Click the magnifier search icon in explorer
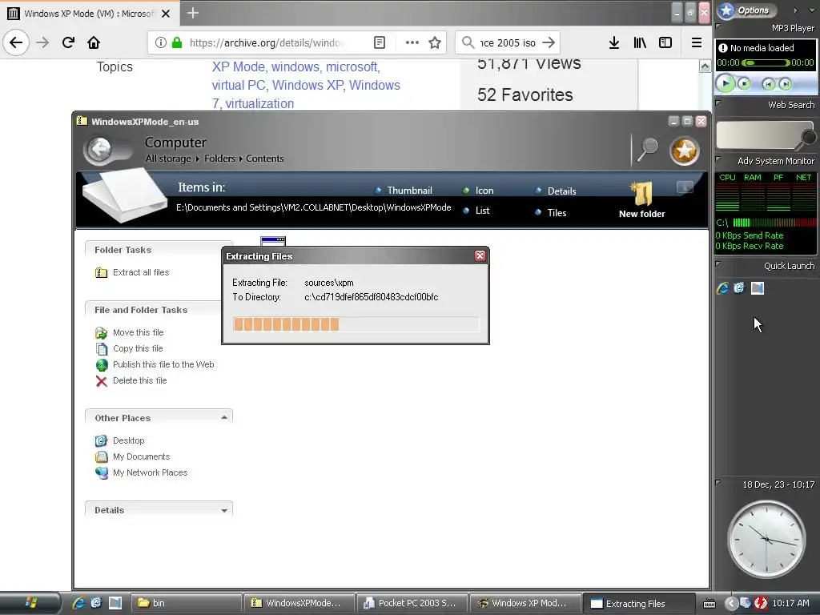The height and width of the screenshot is (615, 820). [647, 151]
